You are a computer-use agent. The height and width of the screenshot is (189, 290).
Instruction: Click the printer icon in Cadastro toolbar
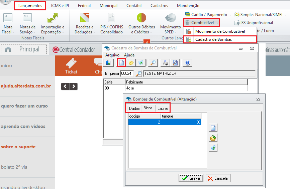pyautogui.click(x=165, y=63)
